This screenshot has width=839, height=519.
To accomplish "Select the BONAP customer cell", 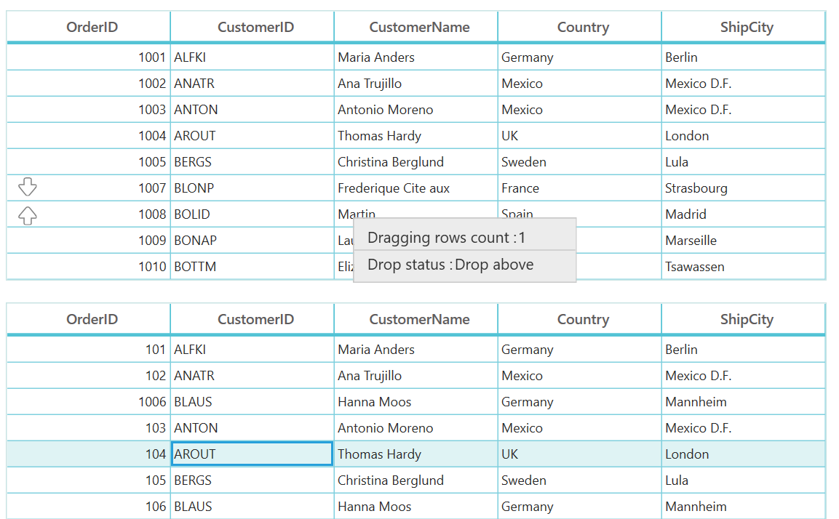I will click(x=252, y=241).
